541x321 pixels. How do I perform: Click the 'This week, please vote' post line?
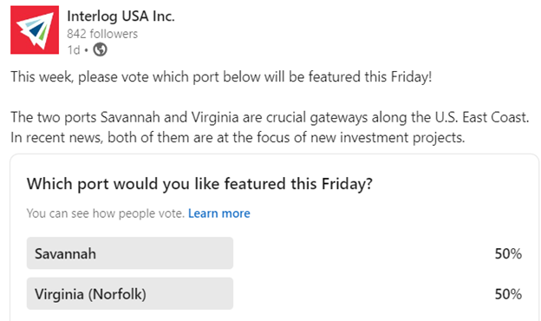pos(221,77)
